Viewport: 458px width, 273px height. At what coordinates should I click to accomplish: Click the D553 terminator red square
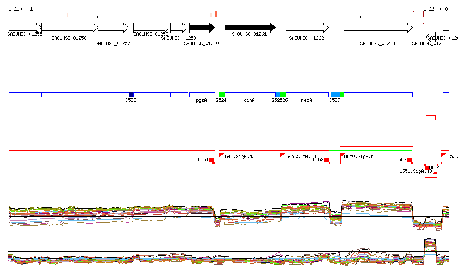[x=410, y=160]
